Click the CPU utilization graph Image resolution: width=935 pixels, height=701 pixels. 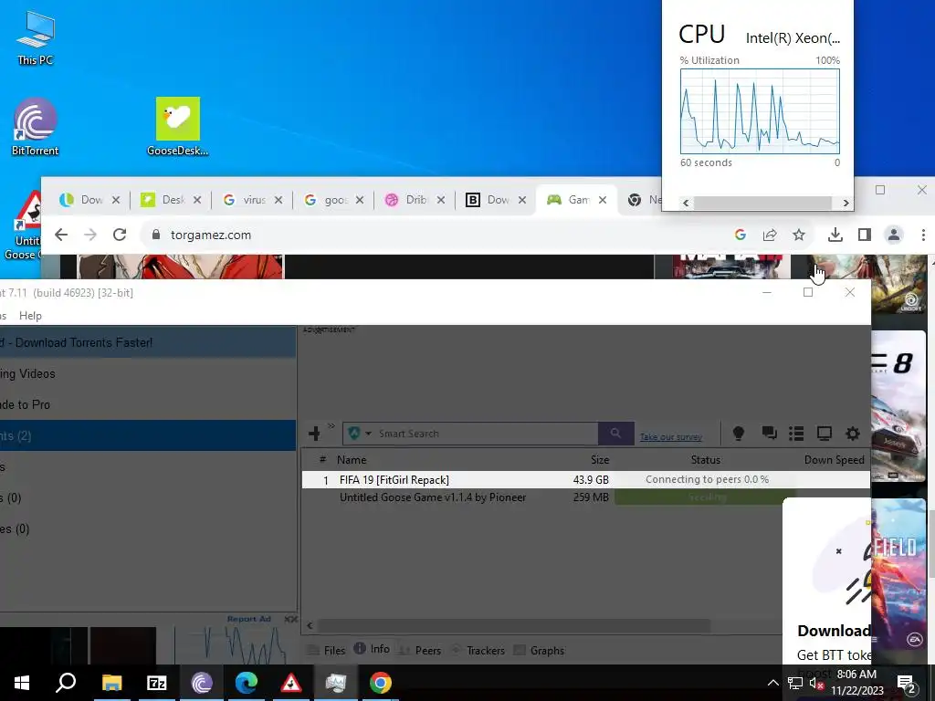[760, 110]
